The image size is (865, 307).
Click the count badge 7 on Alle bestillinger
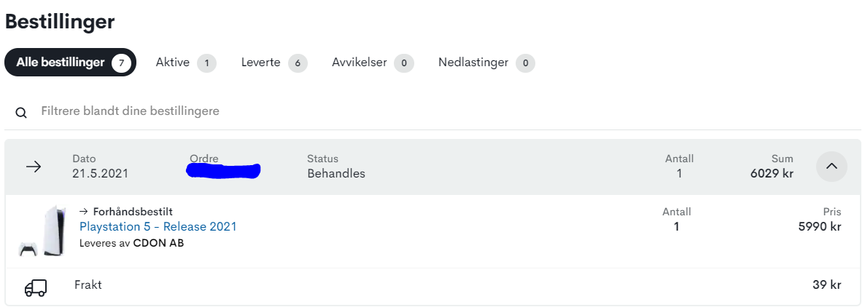click(x=122, y=63)
